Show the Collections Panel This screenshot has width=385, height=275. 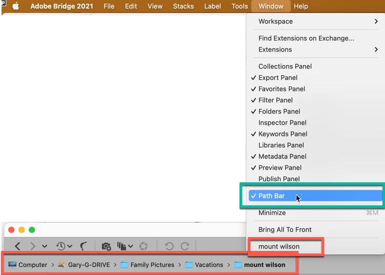(x=315, y=67)
